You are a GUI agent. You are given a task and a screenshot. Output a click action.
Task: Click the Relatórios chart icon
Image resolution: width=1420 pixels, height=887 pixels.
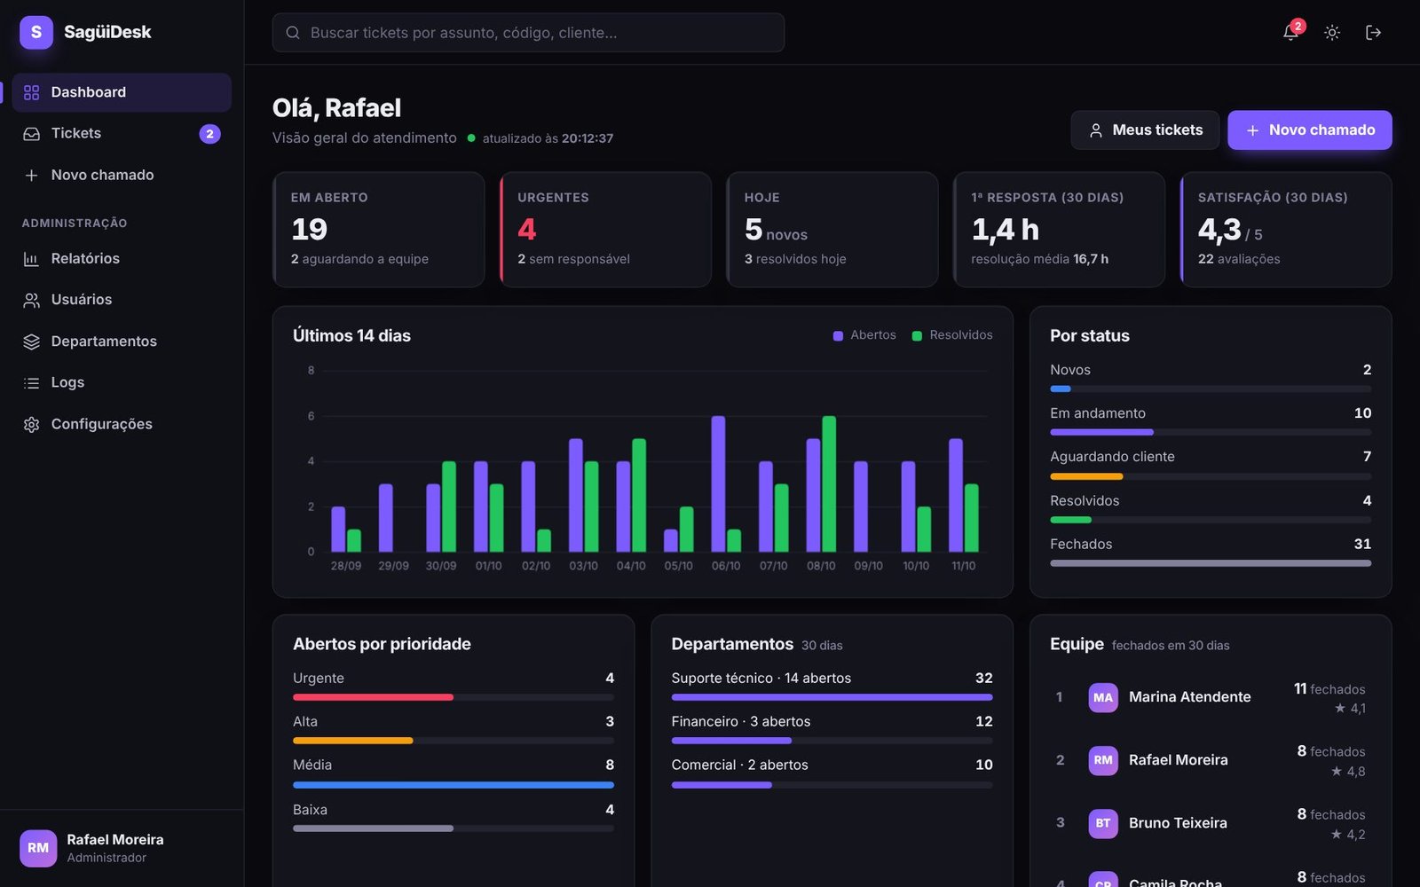pos(32,259)
